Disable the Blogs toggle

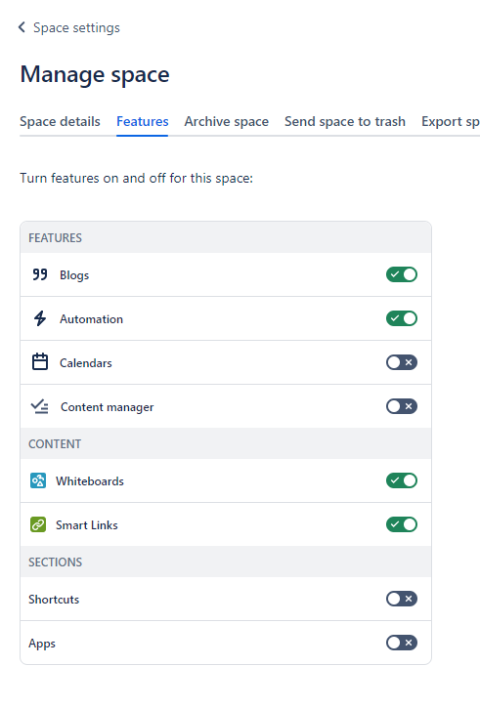(x=402, y=274)
